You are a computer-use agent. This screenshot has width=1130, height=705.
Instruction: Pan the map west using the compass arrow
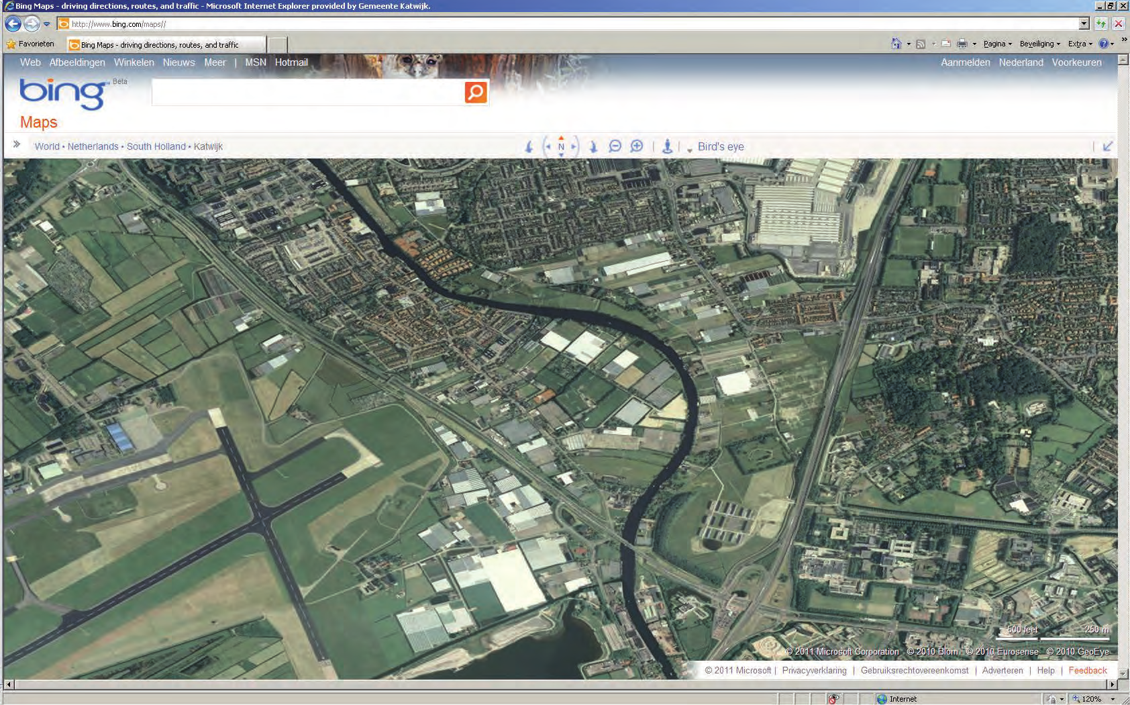[548, 146]
